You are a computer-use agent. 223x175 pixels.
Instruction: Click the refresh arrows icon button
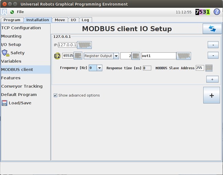212,29
